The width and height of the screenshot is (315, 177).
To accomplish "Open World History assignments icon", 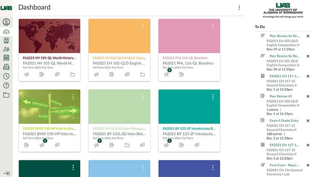I will (42, 75).
